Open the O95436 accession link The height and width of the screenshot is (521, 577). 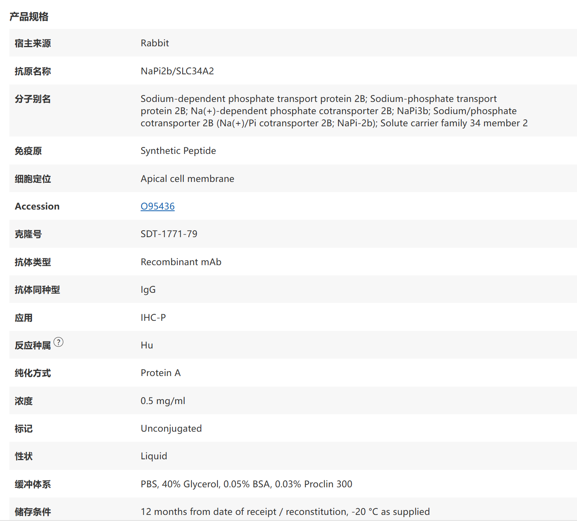click(x=157, y=206)
